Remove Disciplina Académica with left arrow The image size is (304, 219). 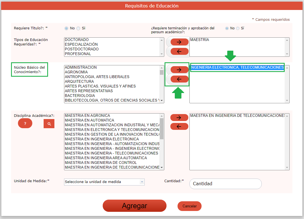tap(179, 127)
